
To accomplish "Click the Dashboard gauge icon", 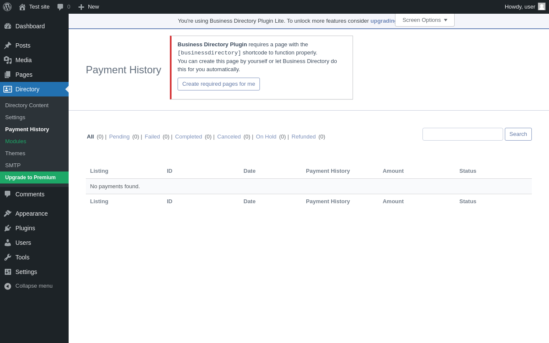I will point(8,26).
